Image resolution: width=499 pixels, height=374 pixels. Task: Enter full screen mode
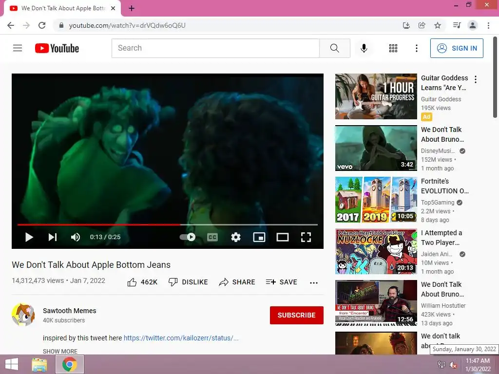click(306, 237)
